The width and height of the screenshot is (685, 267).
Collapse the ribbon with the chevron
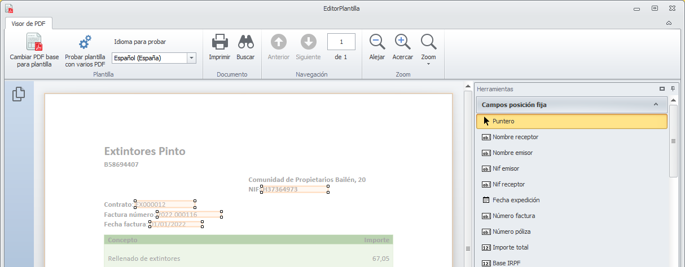(x=669, y=23)
